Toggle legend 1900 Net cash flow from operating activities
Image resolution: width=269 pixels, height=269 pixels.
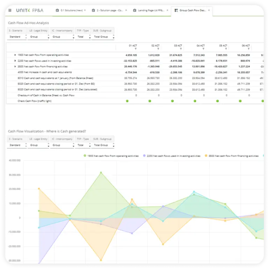111,156
